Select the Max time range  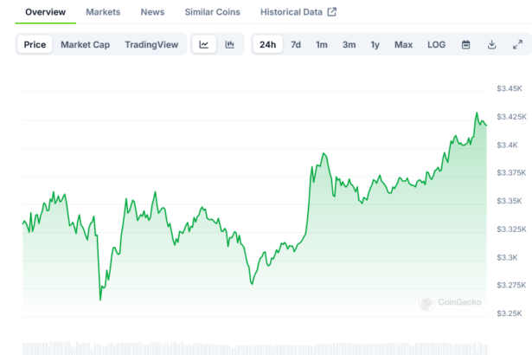click(x=403, y=44)
